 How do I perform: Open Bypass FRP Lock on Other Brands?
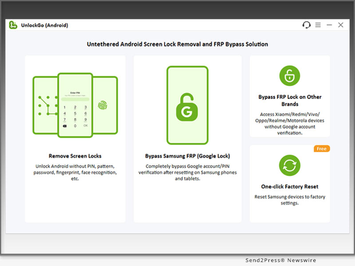coord(290,101)
